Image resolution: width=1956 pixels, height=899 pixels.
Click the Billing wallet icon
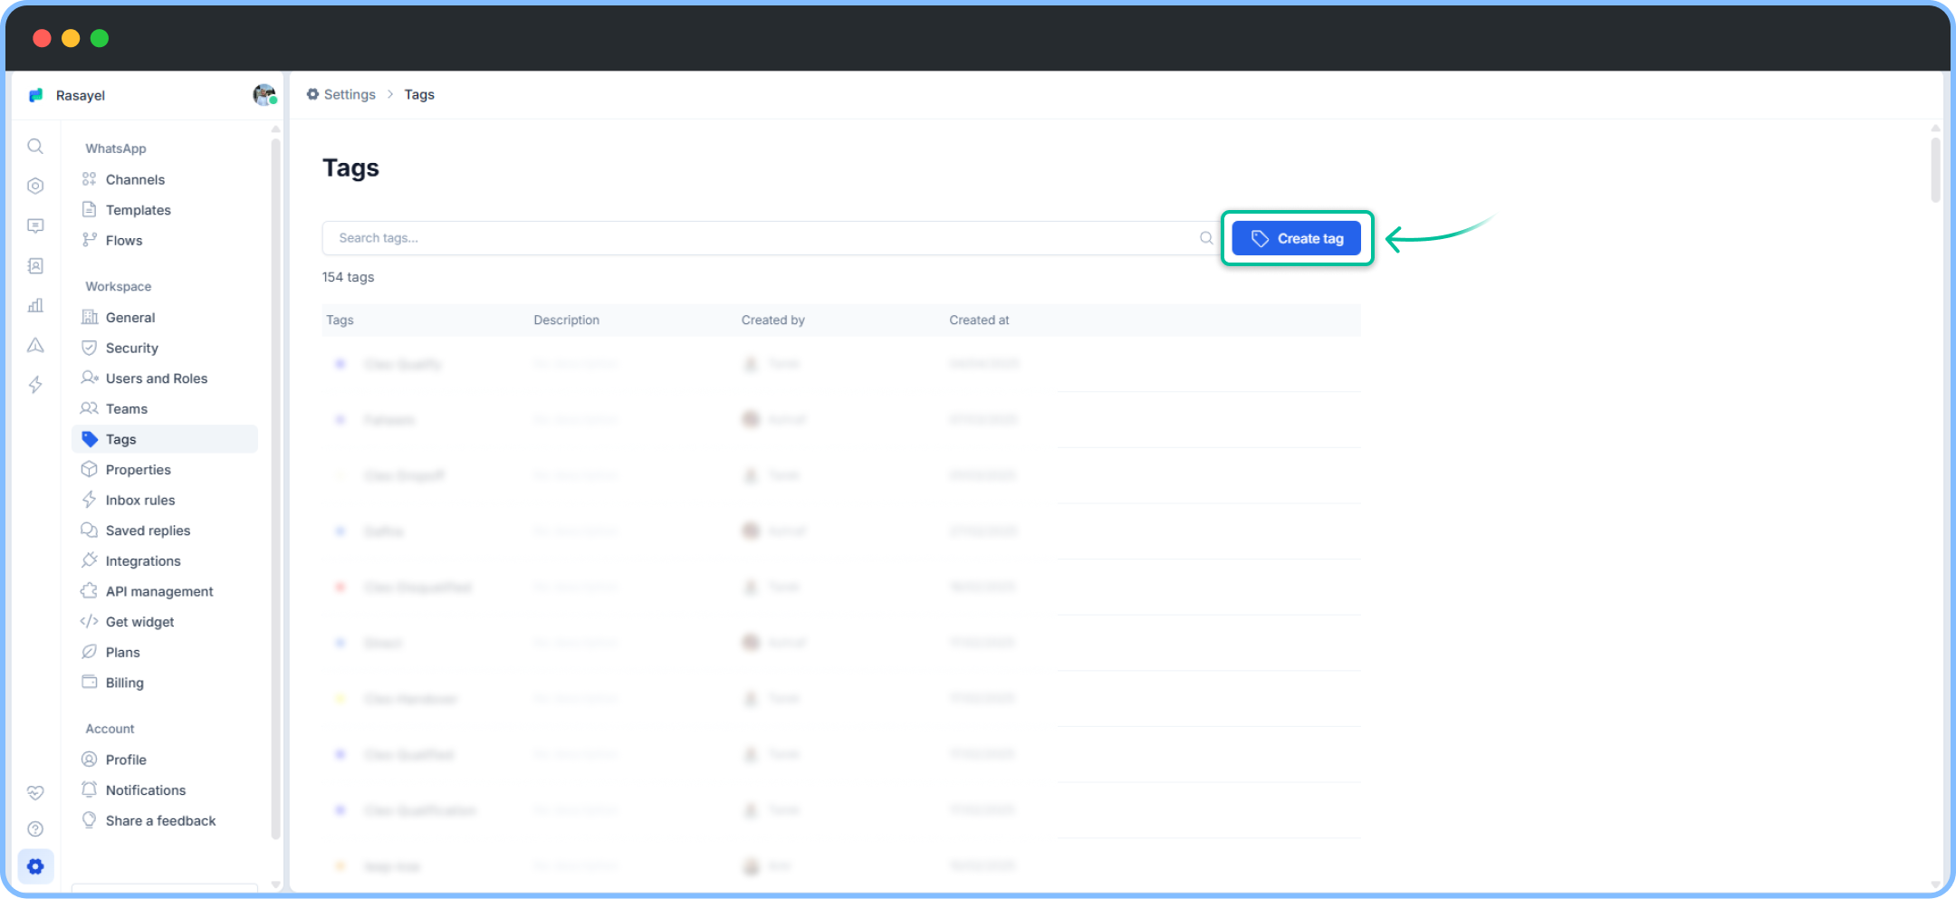pos(89,682)
